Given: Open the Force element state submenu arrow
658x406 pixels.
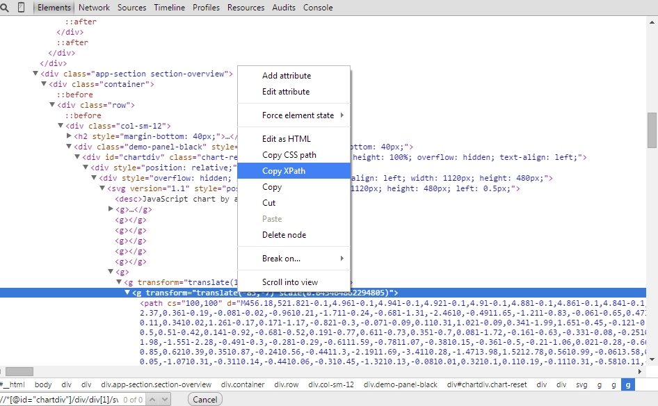Looking at the screenshot, I should 342,115.
